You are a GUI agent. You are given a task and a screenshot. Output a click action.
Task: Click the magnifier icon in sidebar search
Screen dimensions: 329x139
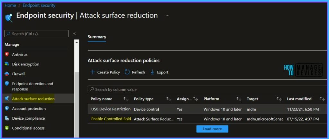[9, 33]
